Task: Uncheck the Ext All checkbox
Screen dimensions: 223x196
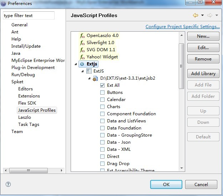Action: click(102, 85)
